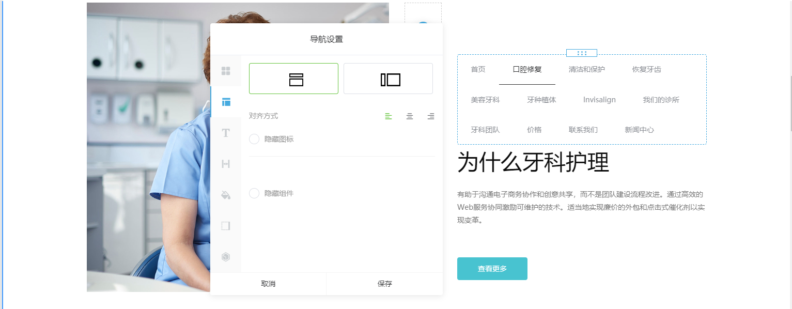Screen dimensions: 792x309
Task: Select the 首页 navigation item
Action: click(478, 69)
